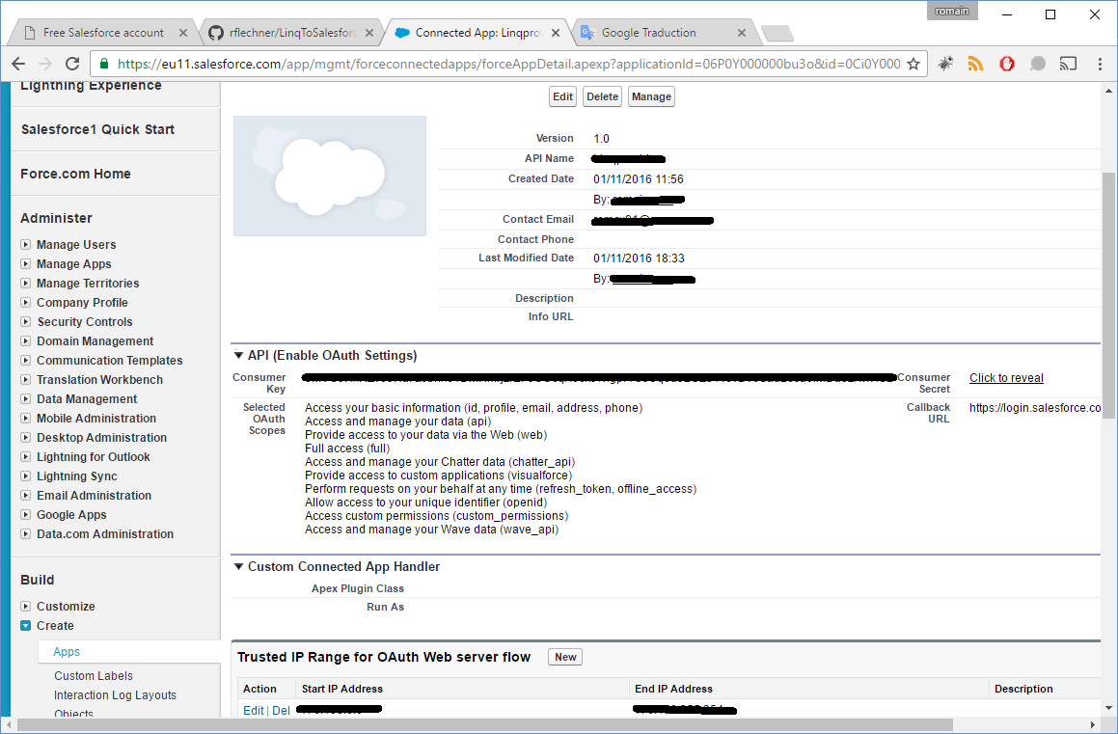Click the horizontal scrollbar right arrow
Viewport: 1118px width, 734px height.
[1093, 724]
